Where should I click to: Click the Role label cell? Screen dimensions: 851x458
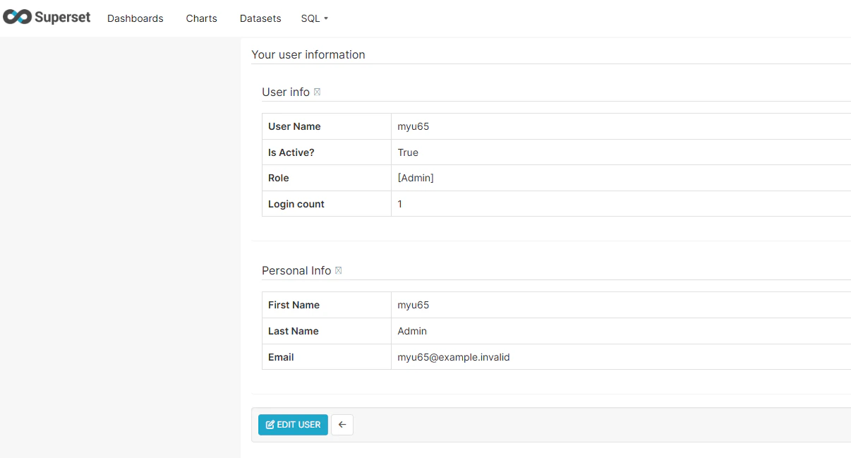click(x=327, y=178)
